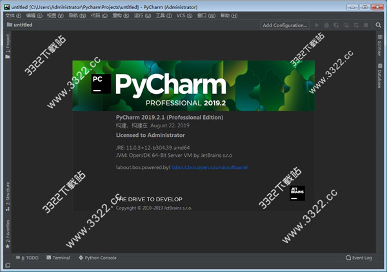Open the Terminal tool window
Image resolution: width=387 pixels, height=272 pixels.
point(58,258)
